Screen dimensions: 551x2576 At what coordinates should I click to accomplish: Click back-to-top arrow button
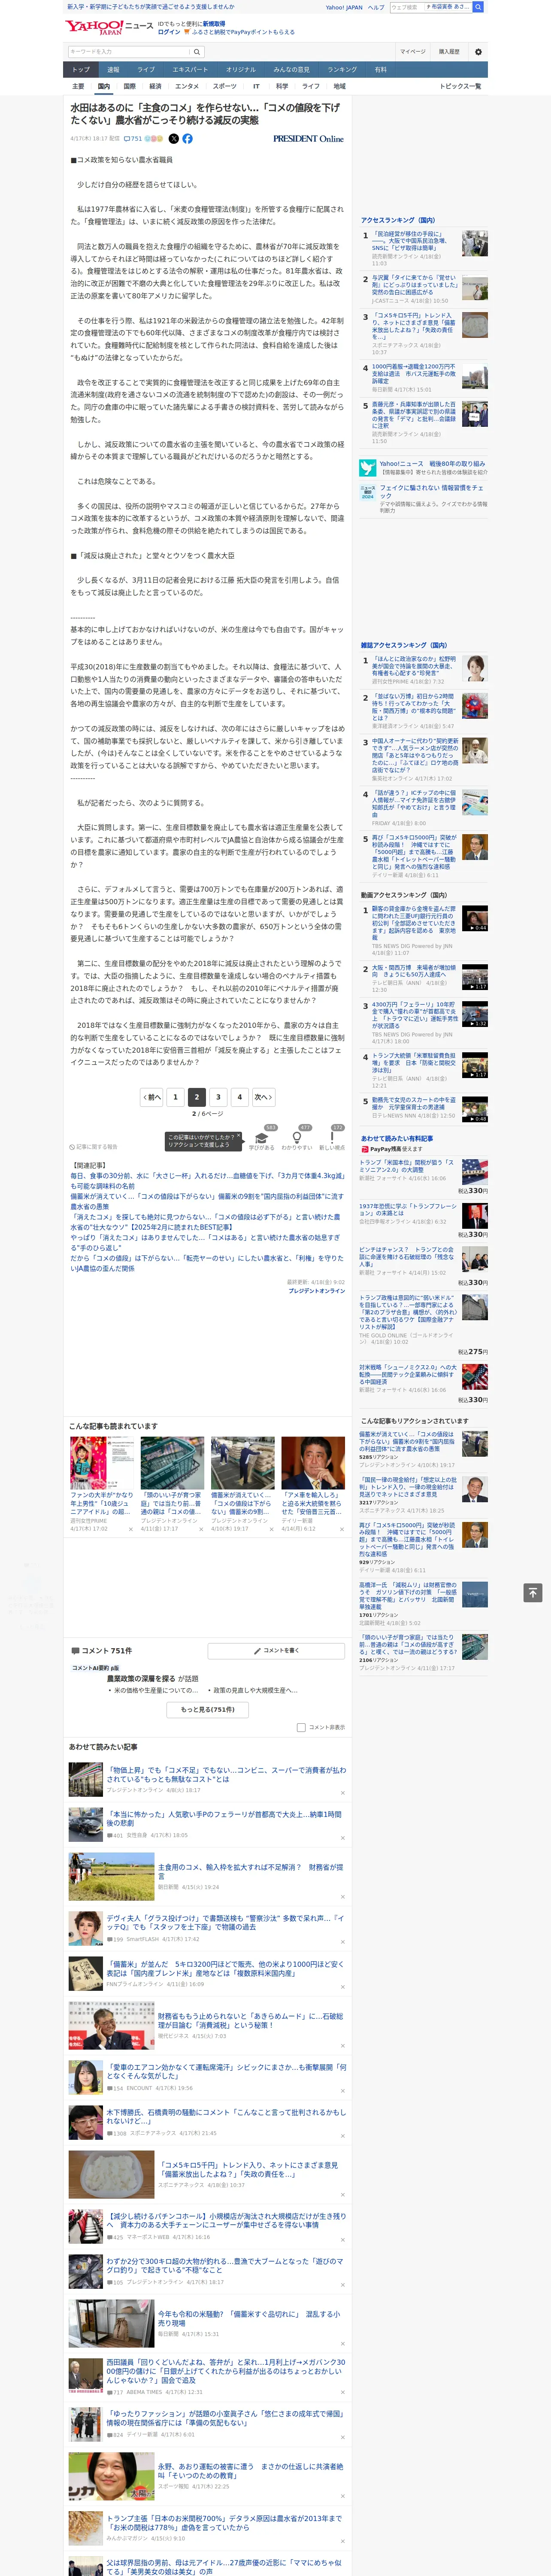pos(533,1592)
